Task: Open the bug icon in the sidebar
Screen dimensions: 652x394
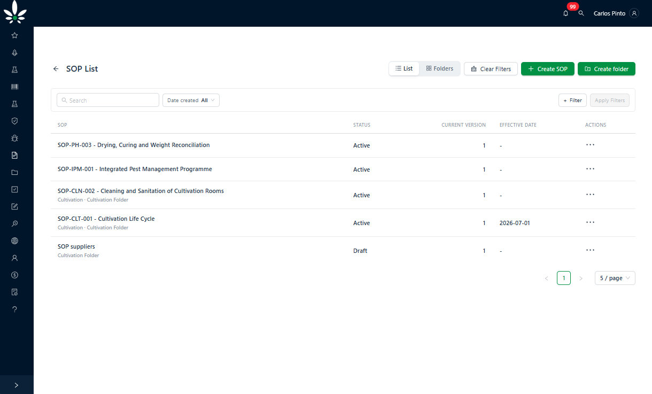Action: pyautogui.click(x=14, y=138)
